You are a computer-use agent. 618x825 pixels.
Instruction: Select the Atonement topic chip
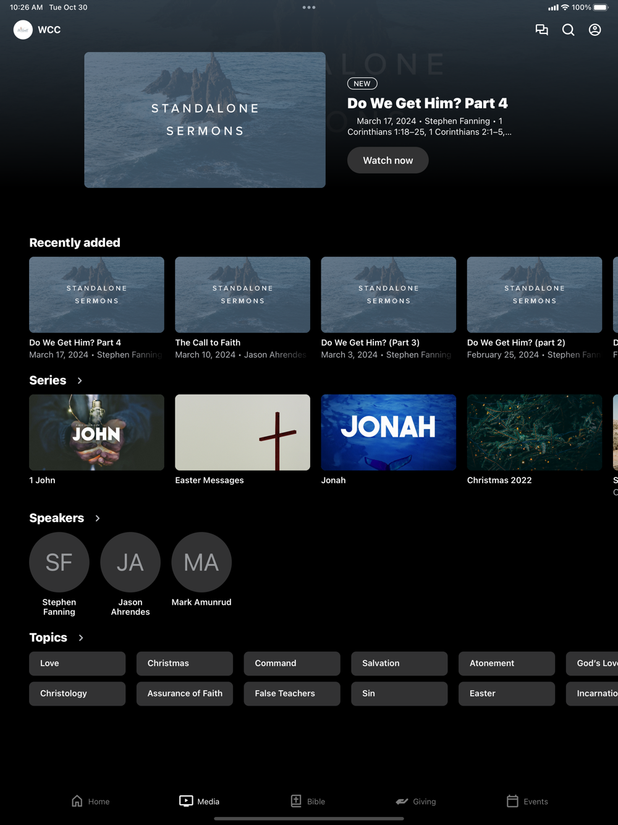coord(507,663)
